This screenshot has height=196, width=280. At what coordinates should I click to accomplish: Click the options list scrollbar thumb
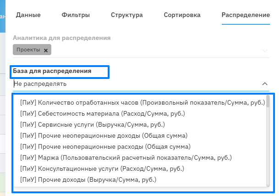point(268,102)
